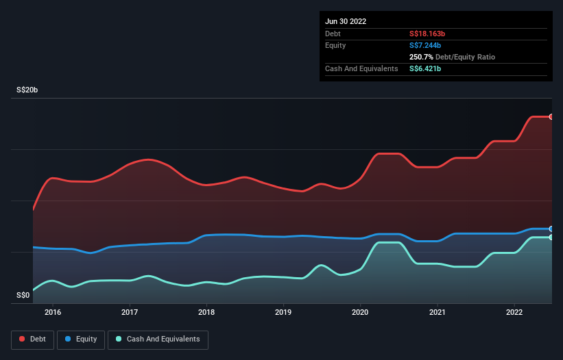Toggle the Equity legend button
The height and width of the screenshot is (360, 563).
pyautogui.click(x=81, y=339)
